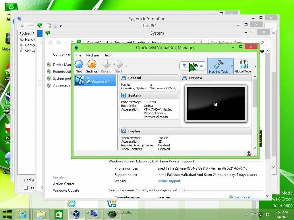Click the Global Tools icon
The height and width of the screenshot is (220, 294).
click(x=243, y=66)
